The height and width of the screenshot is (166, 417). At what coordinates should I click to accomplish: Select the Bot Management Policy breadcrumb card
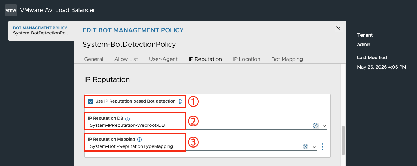tap(41, 31)
